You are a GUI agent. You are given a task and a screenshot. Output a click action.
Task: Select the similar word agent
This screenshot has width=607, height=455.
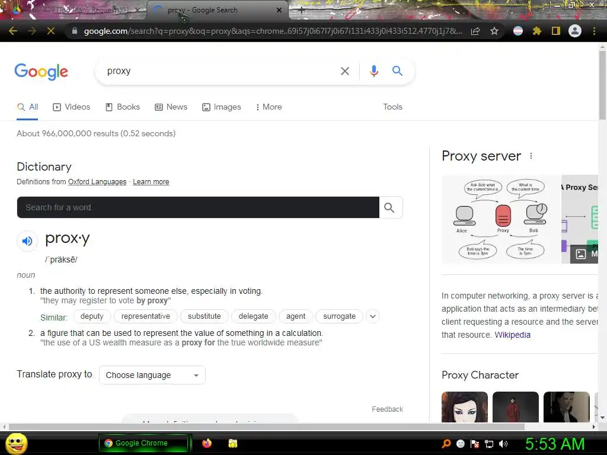[x=296, y=316]
